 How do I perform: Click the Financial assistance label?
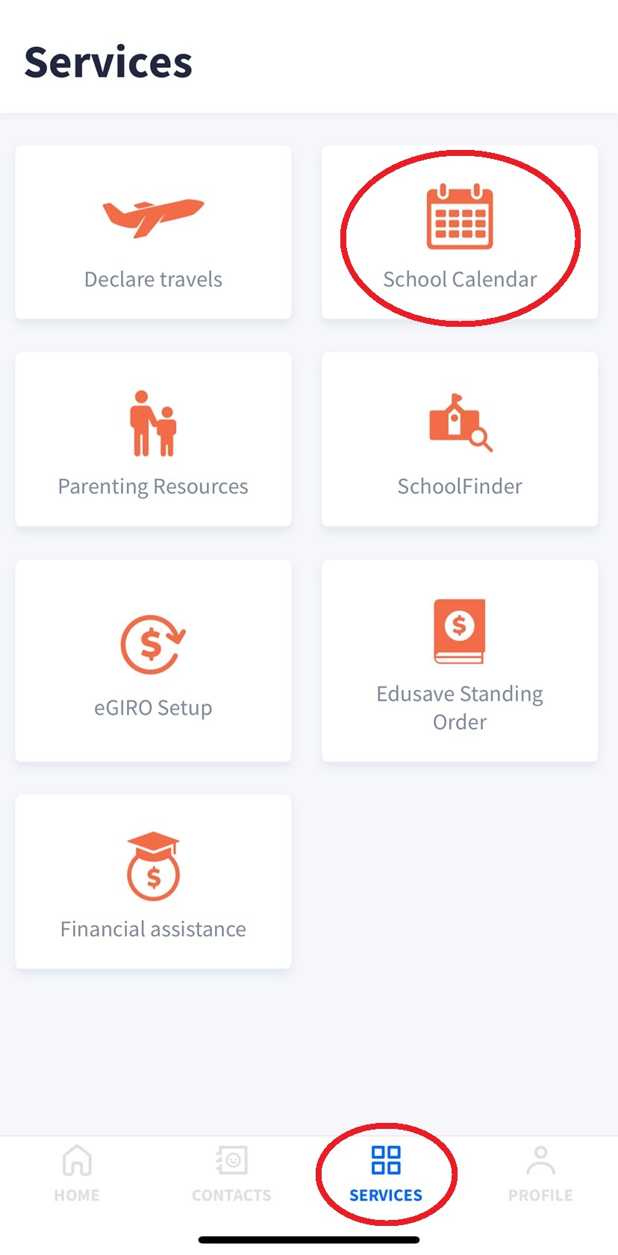click(153, 929)
